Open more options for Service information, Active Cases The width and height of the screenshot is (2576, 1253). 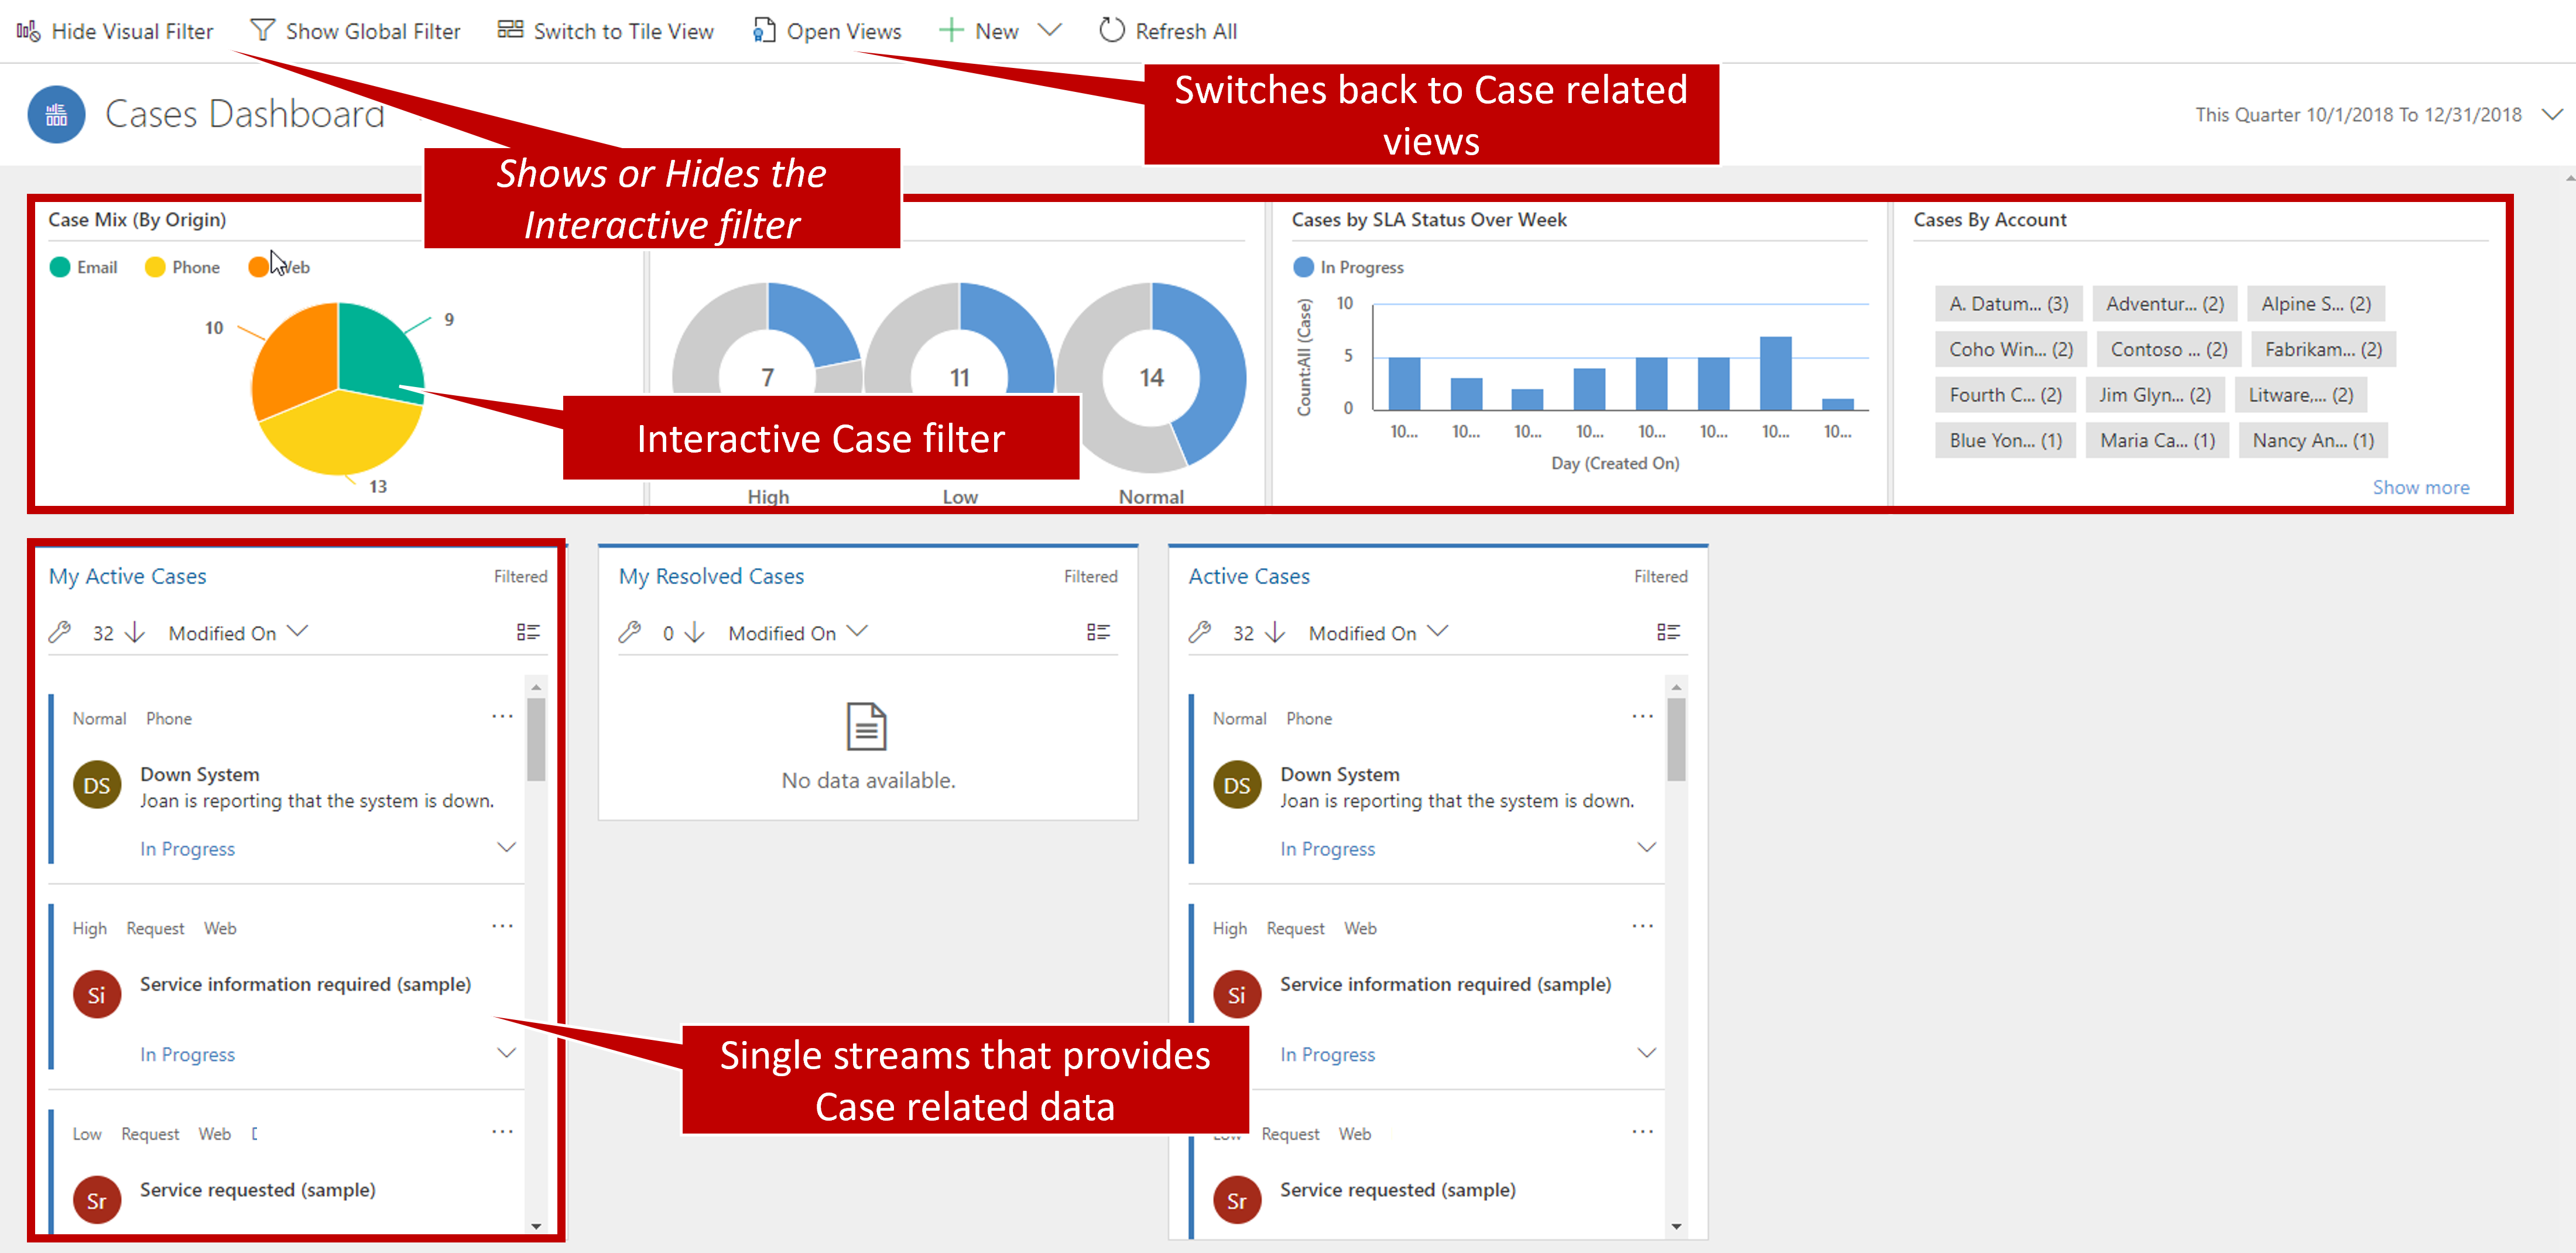[1642, 926]
